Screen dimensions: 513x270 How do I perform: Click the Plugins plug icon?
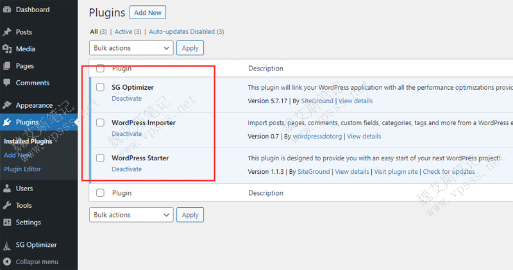pos(7,122)
